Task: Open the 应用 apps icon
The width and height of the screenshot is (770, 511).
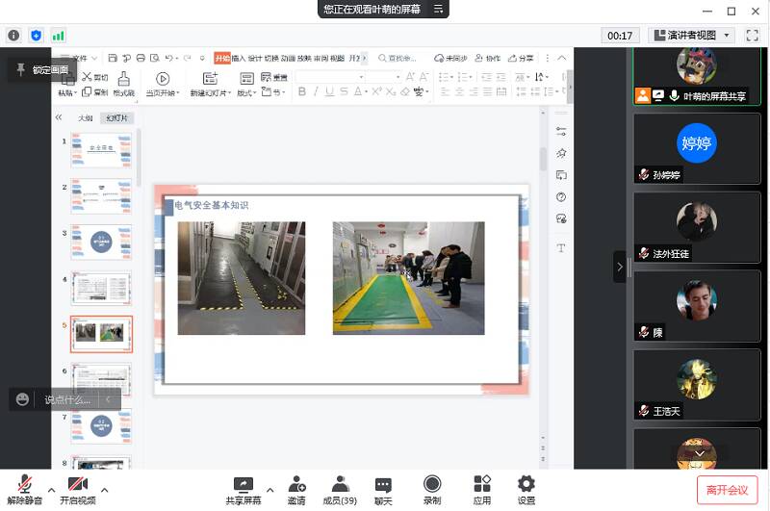Action: pyautogui.click(x=482, y=489)
